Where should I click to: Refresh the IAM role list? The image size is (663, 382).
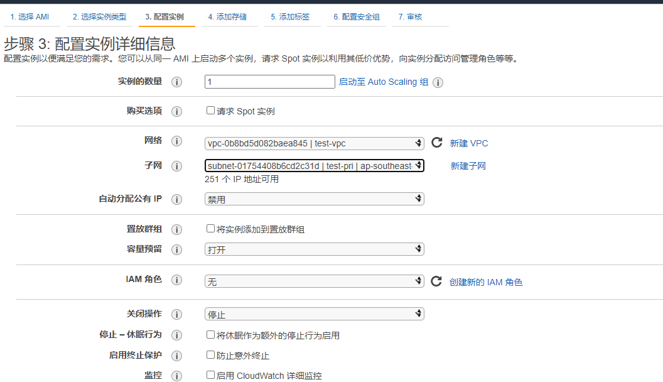coord(436,281)
